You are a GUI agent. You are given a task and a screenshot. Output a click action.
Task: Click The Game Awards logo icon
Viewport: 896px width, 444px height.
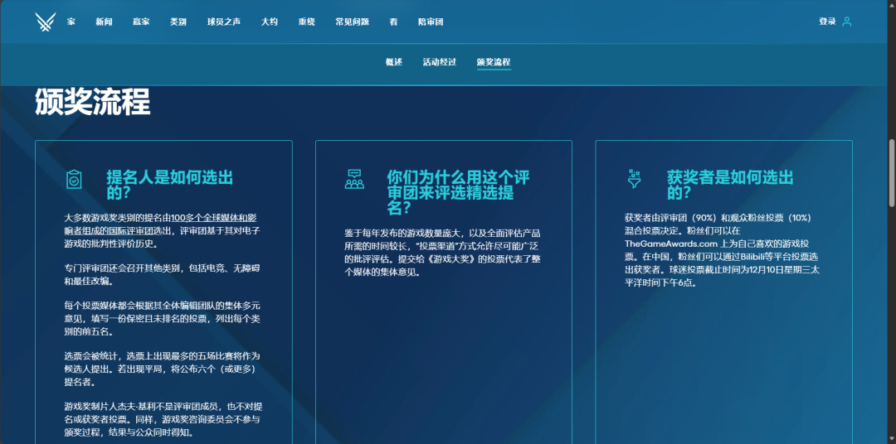[x=45, y=22]
